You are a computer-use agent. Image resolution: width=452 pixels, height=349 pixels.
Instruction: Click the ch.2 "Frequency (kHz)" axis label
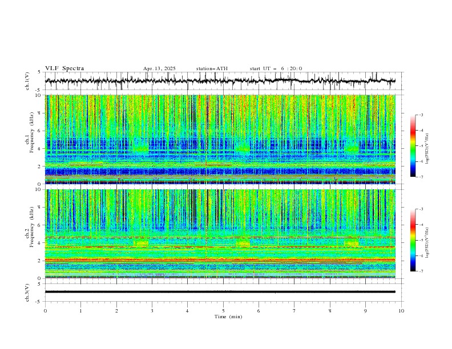[x=31, y=227]
